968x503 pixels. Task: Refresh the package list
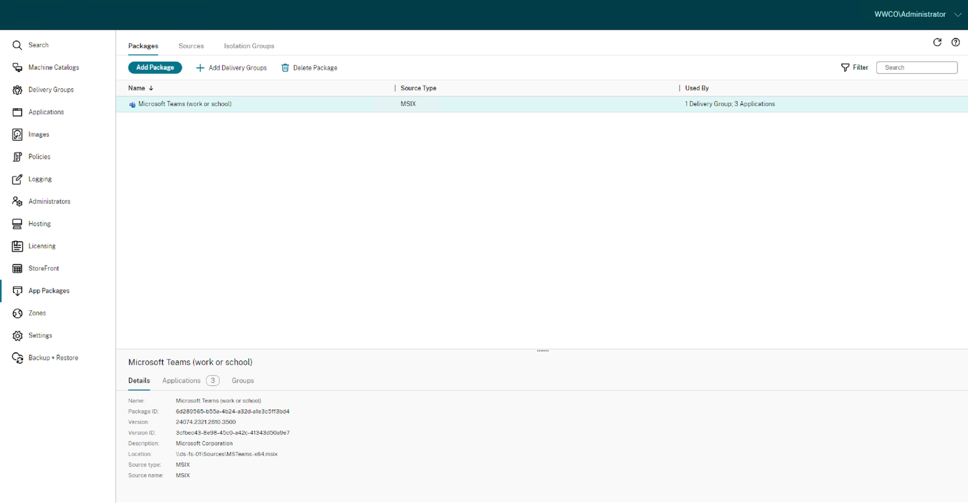(937, 43)
